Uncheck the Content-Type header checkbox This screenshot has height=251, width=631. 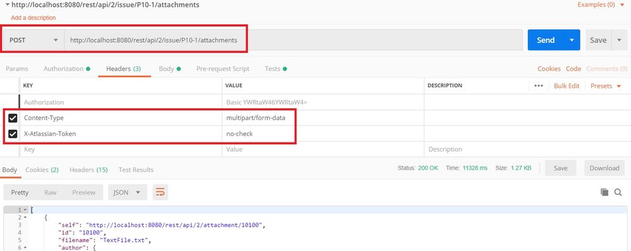click(13, 118)
